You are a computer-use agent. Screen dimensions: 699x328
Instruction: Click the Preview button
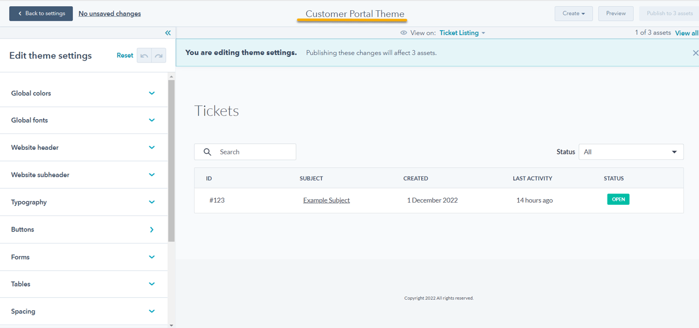point(615,14)
